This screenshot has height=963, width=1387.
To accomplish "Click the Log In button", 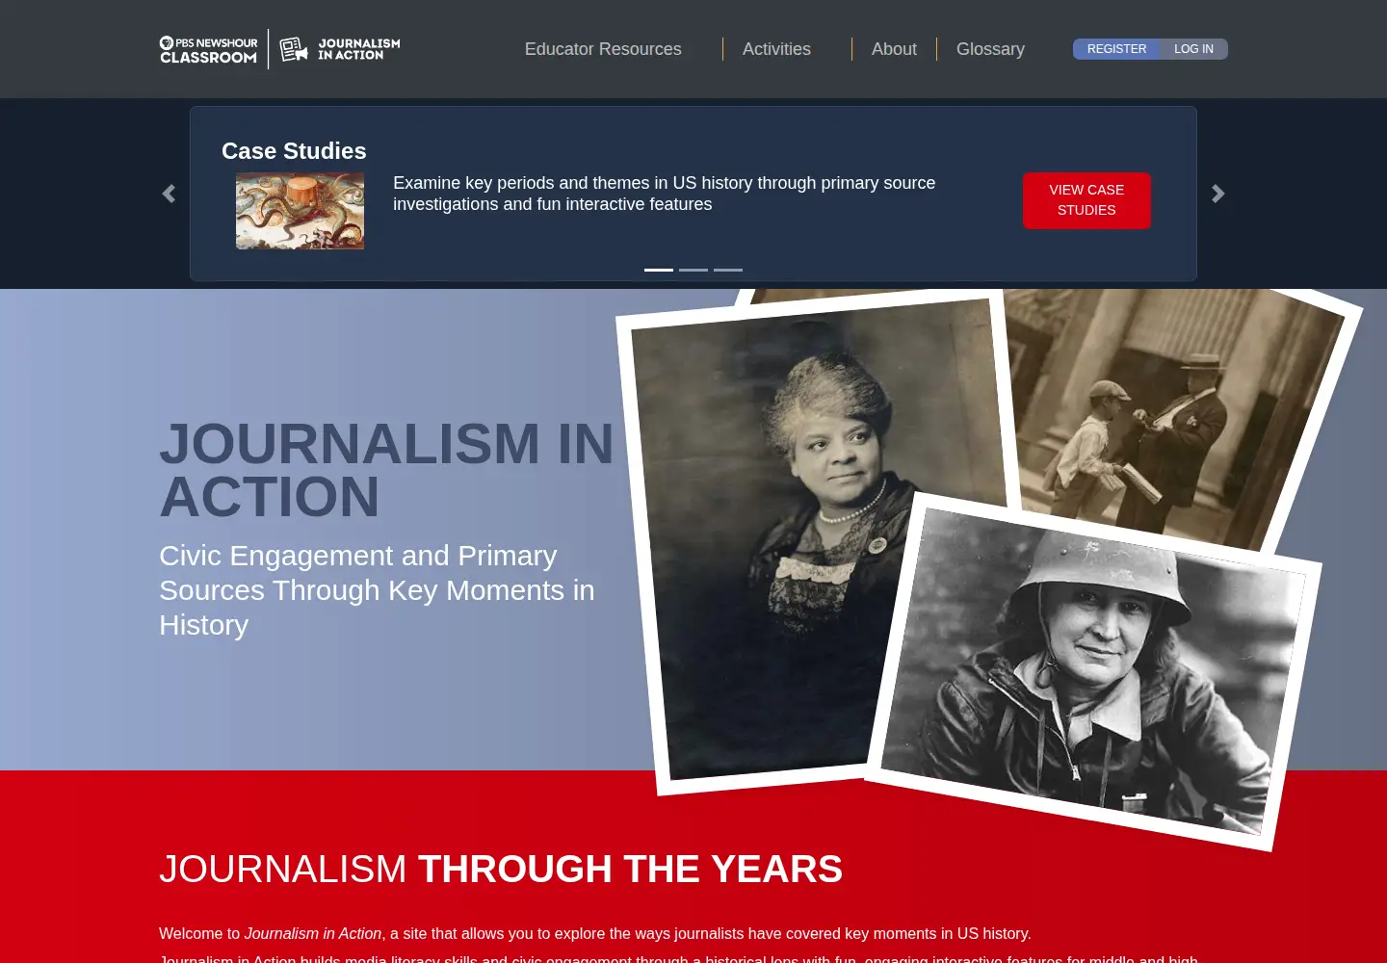I will [x=1193, y=49].
